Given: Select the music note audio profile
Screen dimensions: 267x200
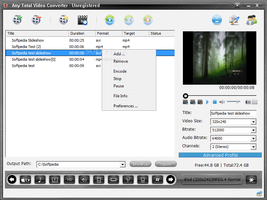Looking at the screenshot, I should pos(40,180).
